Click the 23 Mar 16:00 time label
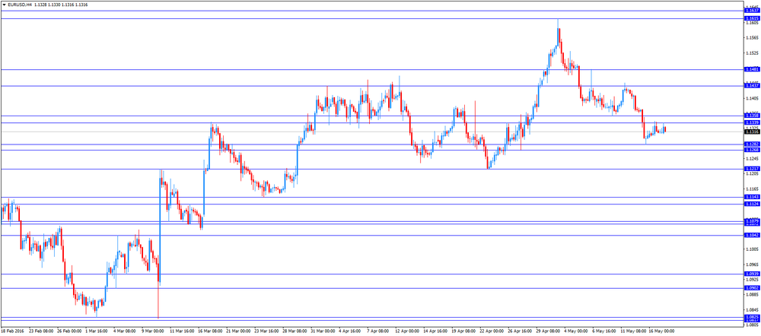The height and width of the screenshot is (336, 761). pos(266,331)
